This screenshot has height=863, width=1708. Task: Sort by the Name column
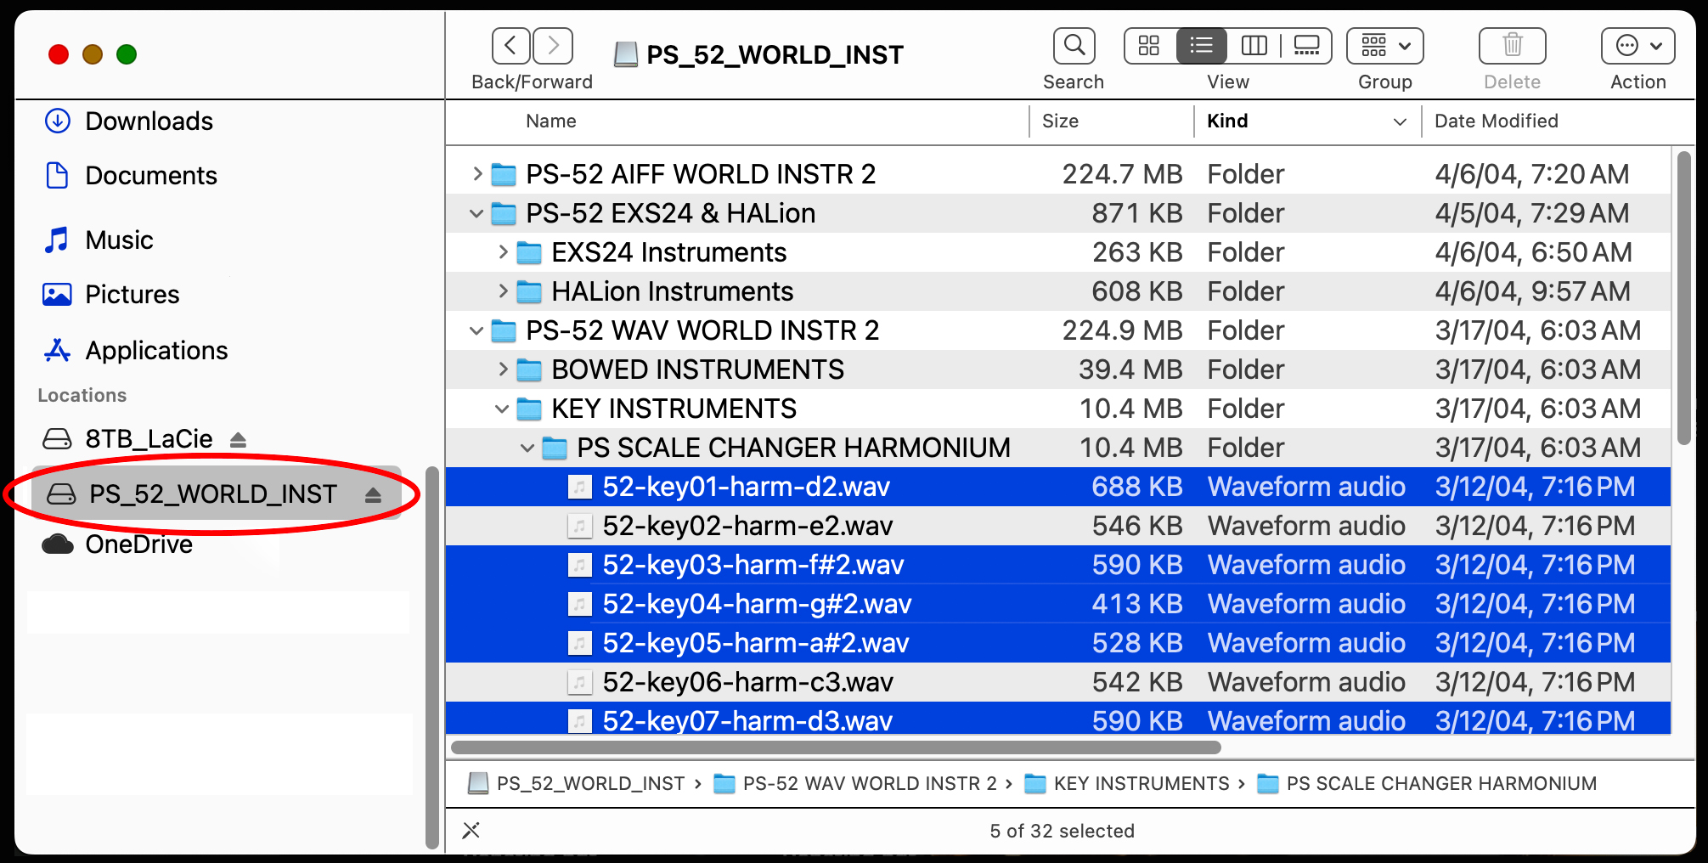(x=551, y=121)
